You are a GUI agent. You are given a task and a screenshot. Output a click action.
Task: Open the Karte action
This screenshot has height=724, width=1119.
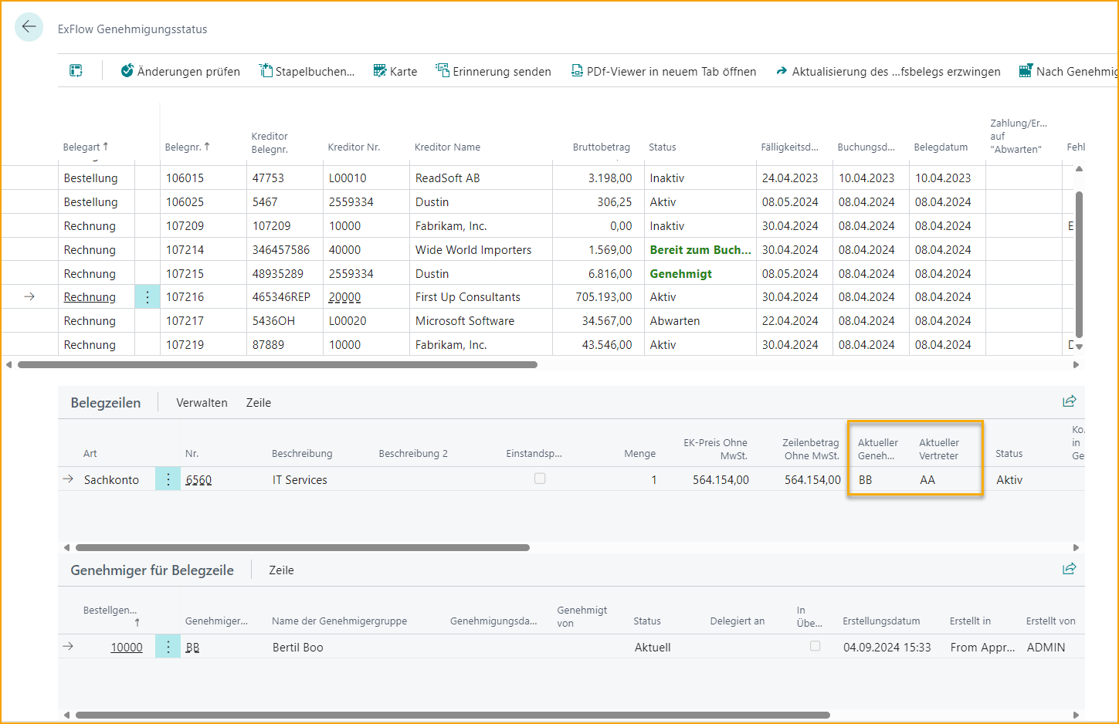(x=395, y=71)
